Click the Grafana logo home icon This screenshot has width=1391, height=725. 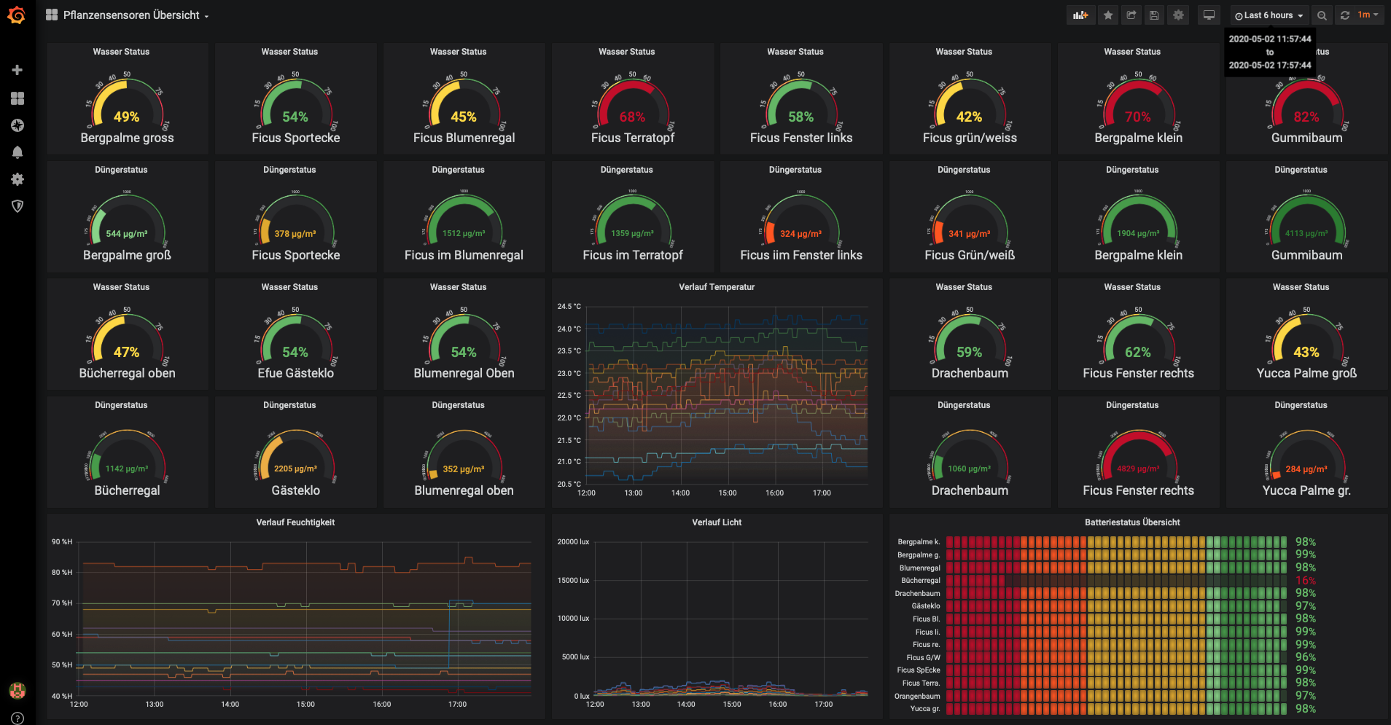(x=17, y=15)
